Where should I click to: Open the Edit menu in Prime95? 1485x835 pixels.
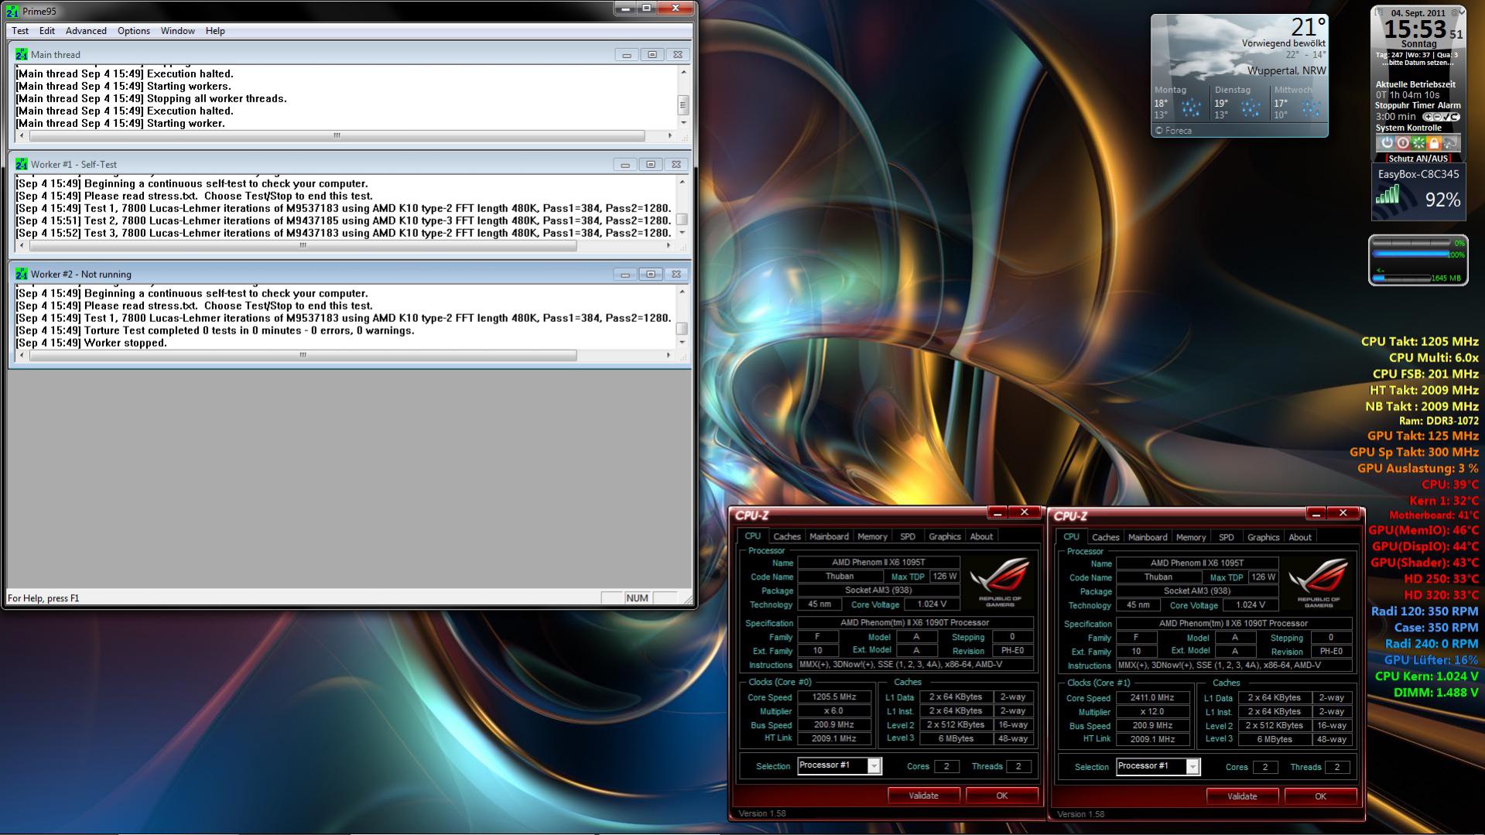tap(47, 31)
